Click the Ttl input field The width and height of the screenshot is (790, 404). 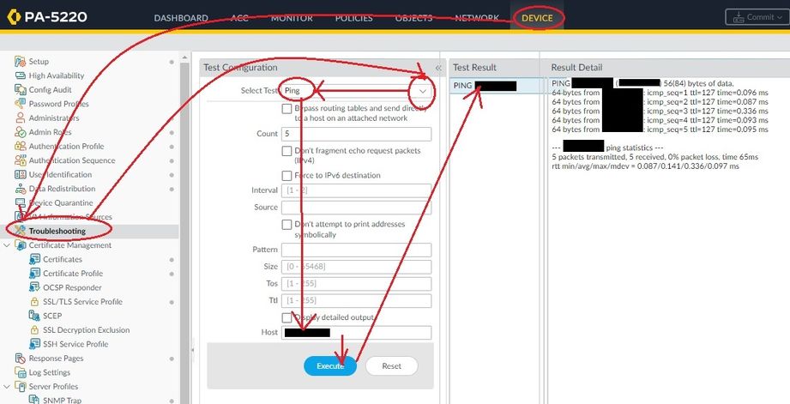coord(356,301)
